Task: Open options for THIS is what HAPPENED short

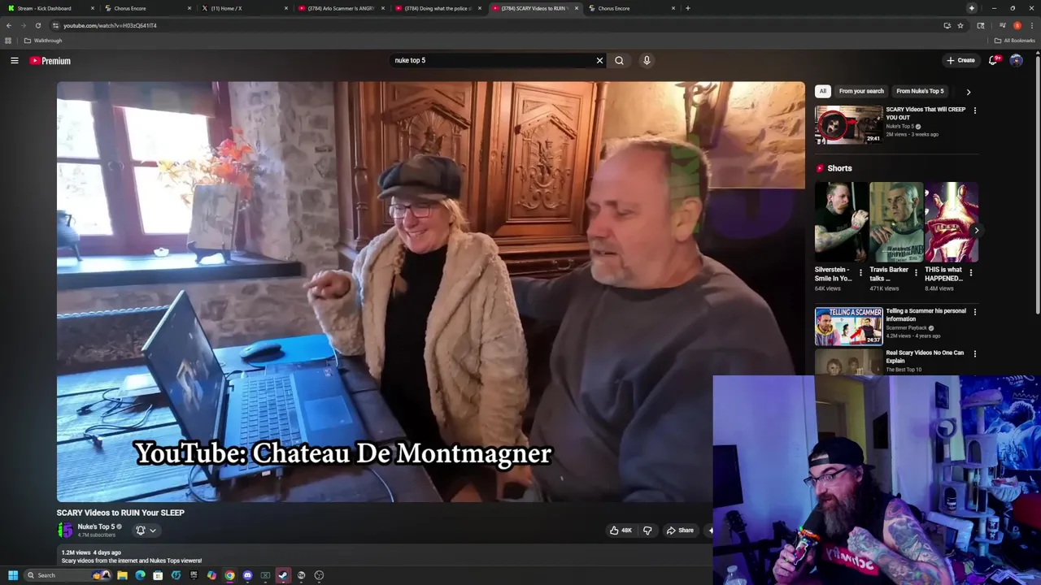Action: coord(971,273)
